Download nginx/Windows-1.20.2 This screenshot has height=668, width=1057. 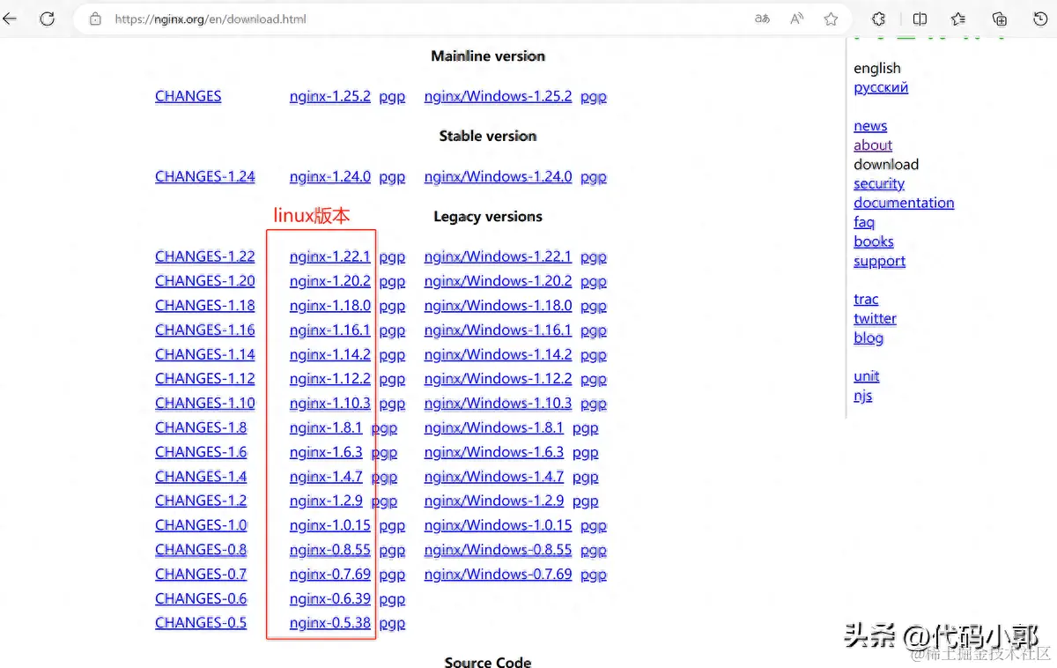[498, 281]
